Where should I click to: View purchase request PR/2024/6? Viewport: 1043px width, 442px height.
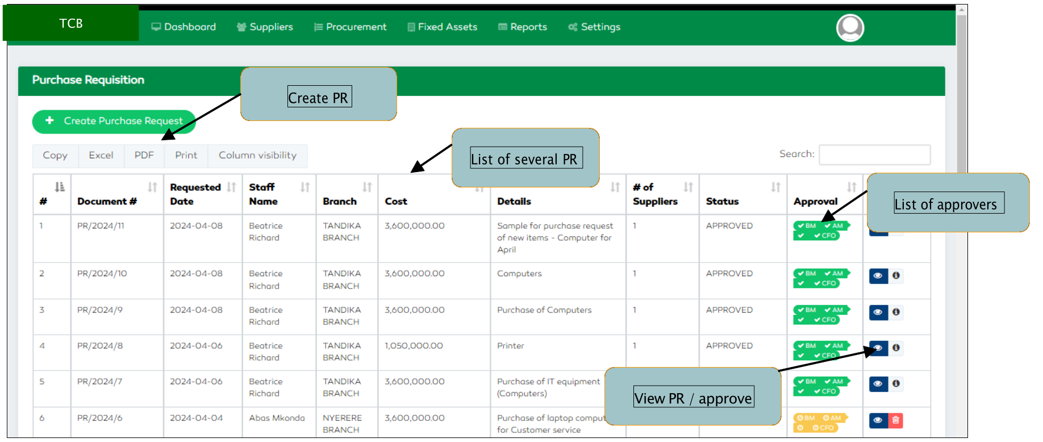click(878, 420)
